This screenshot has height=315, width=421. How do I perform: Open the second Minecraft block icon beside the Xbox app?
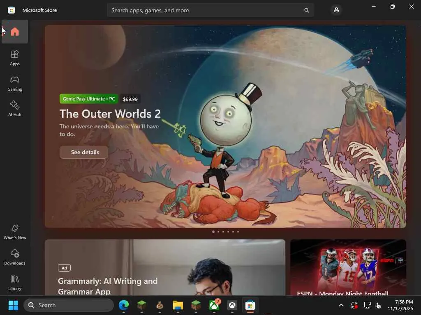point(196,305)
